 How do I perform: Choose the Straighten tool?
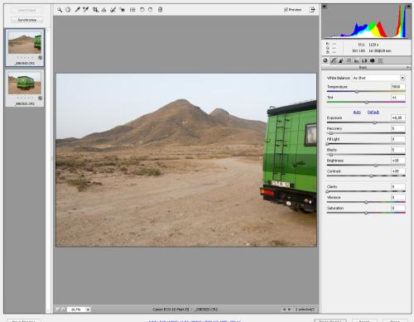103,10
